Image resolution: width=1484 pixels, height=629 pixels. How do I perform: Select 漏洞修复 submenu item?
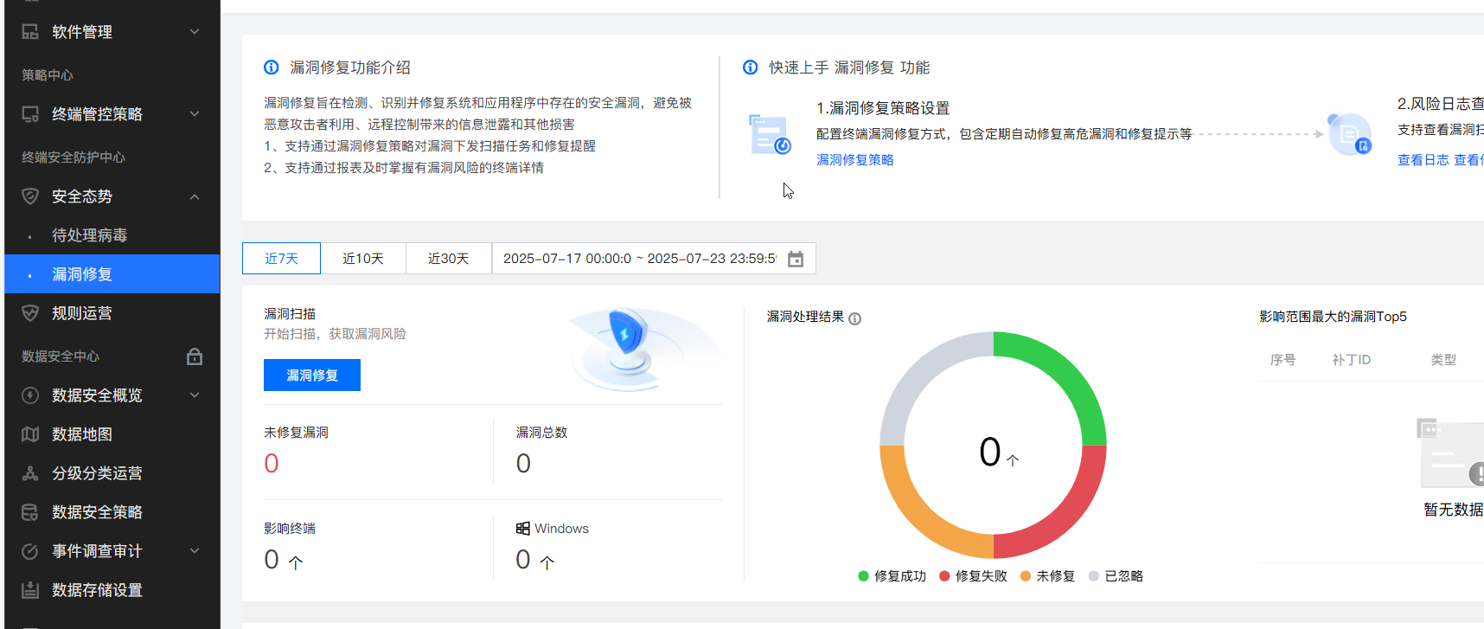point(112,274)
